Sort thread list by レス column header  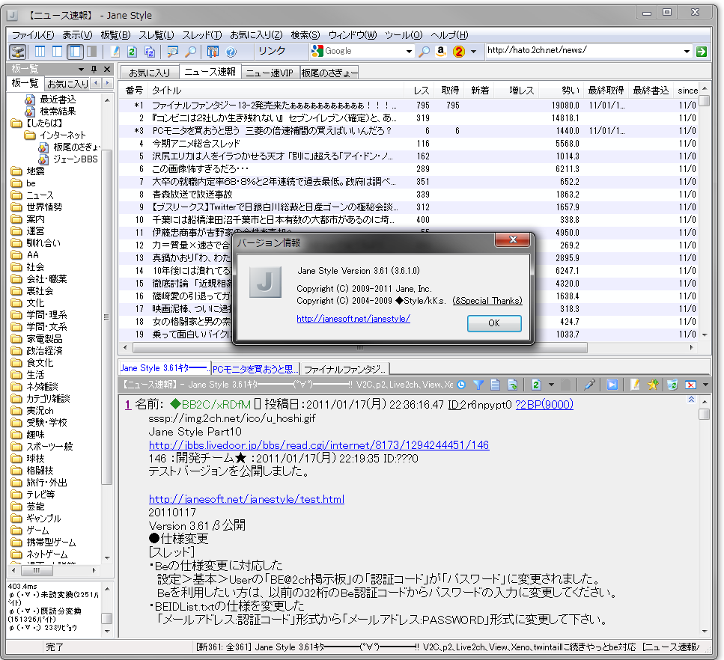tap(421, 91)
